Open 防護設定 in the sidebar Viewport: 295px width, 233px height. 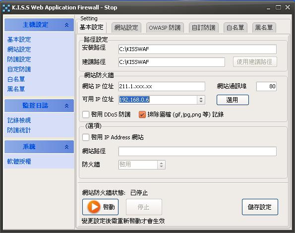click(x=19, y=59)
